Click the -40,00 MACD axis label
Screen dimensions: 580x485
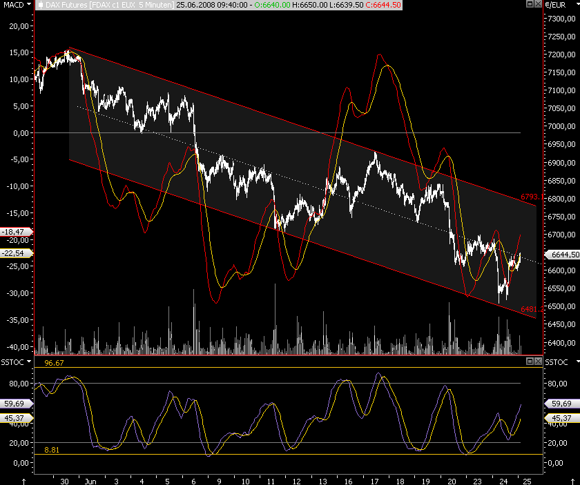tap(17, 347)
